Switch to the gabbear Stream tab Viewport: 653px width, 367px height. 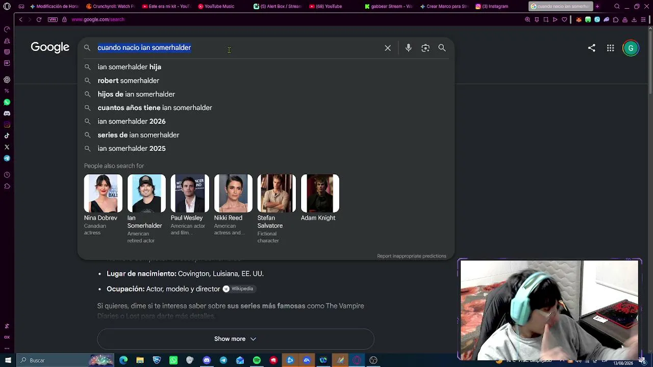(x=389, y=7)
